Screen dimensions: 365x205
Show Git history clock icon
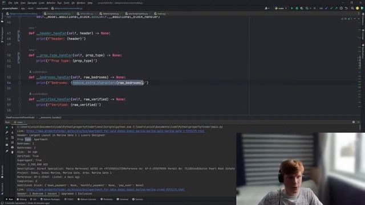[341, 8]
